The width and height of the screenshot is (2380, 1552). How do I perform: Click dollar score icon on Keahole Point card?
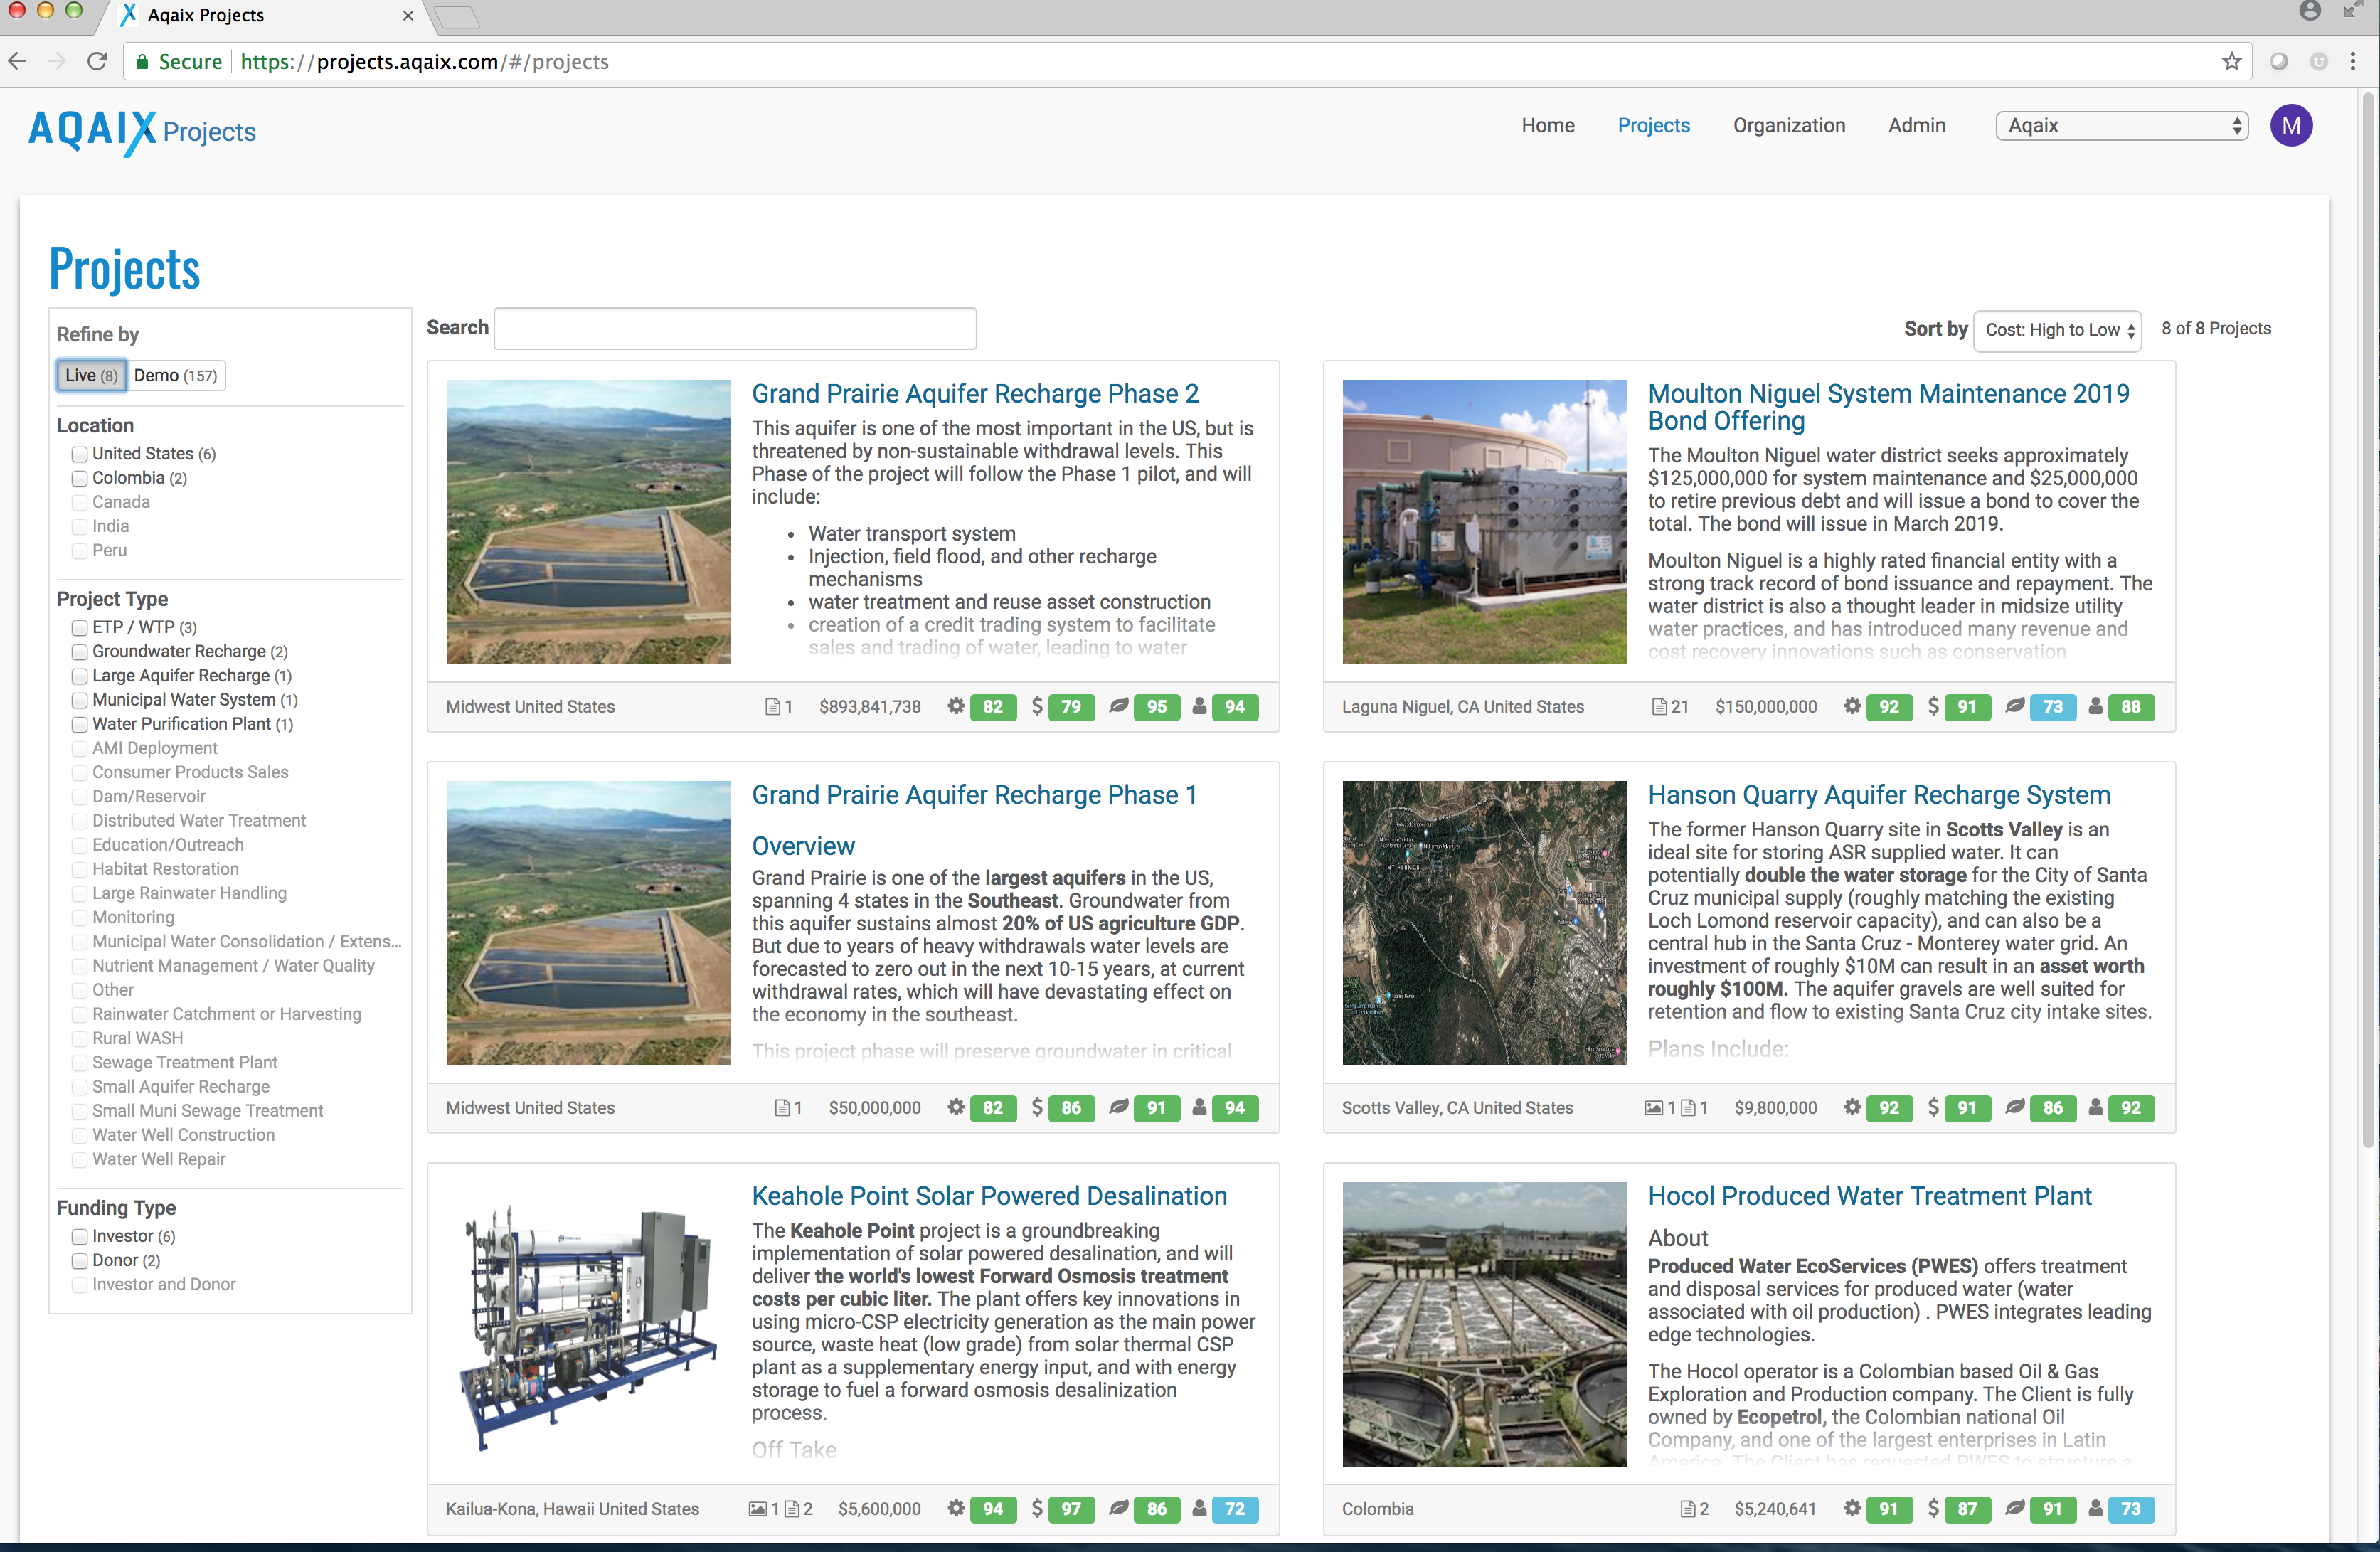pyautogui.click(x=1037, y=1509)
